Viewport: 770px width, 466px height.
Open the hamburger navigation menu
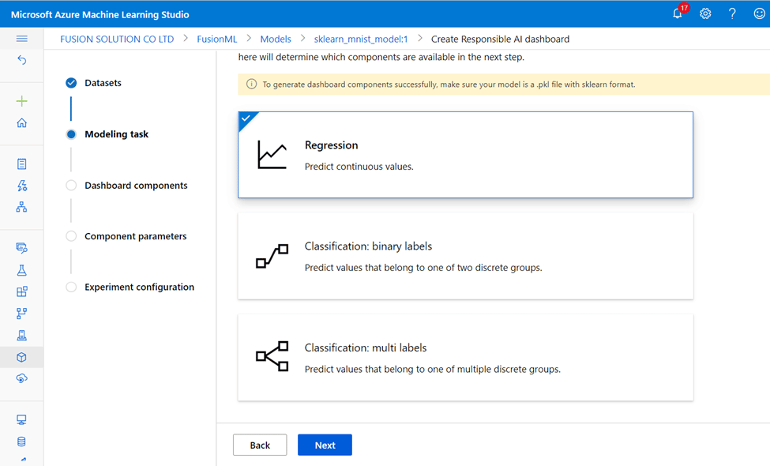click(x=21, y=39)
